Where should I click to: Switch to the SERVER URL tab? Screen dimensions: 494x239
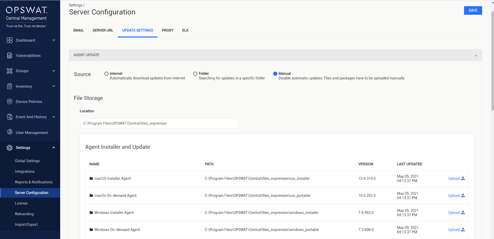(103, 30)
